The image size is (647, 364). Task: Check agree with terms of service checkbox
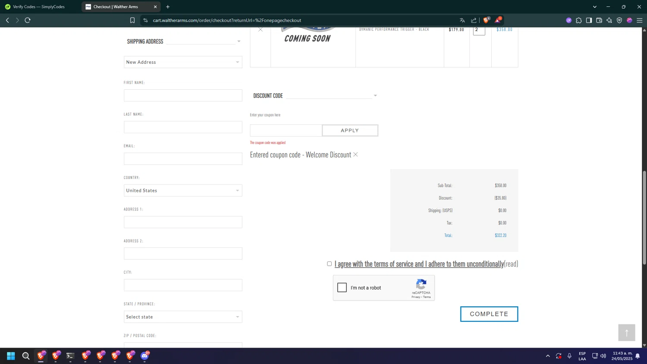329,264
